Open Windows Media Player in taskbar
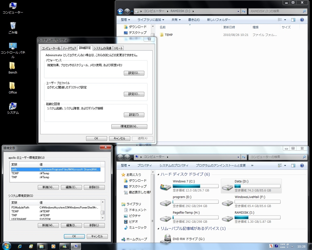This screenshot has width=312, height=250. 53,246
